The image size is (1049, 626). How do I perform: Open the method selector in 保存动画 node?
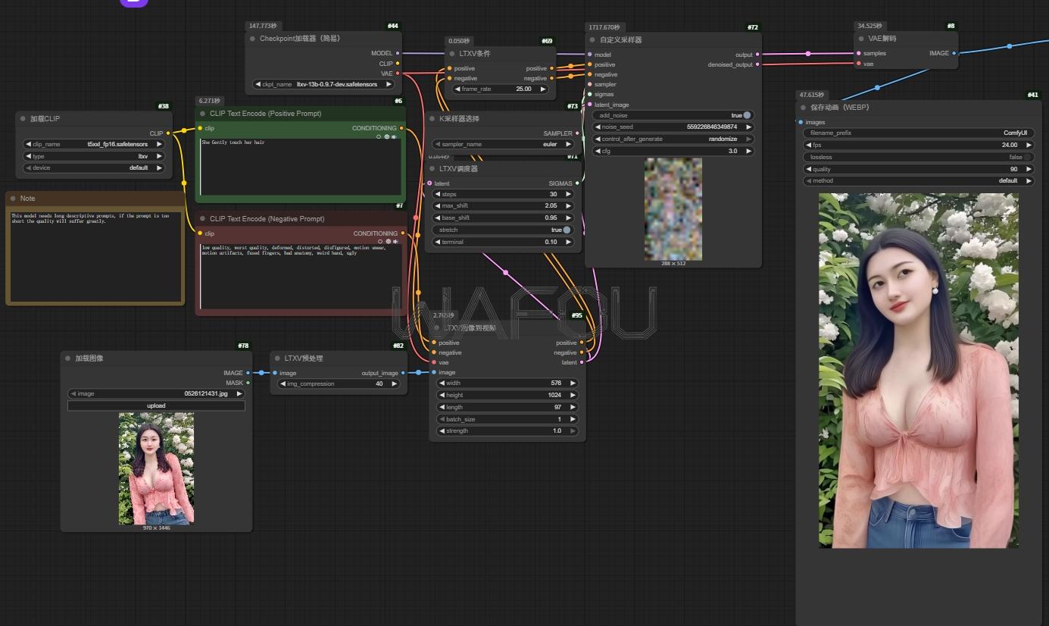[919, 181]
